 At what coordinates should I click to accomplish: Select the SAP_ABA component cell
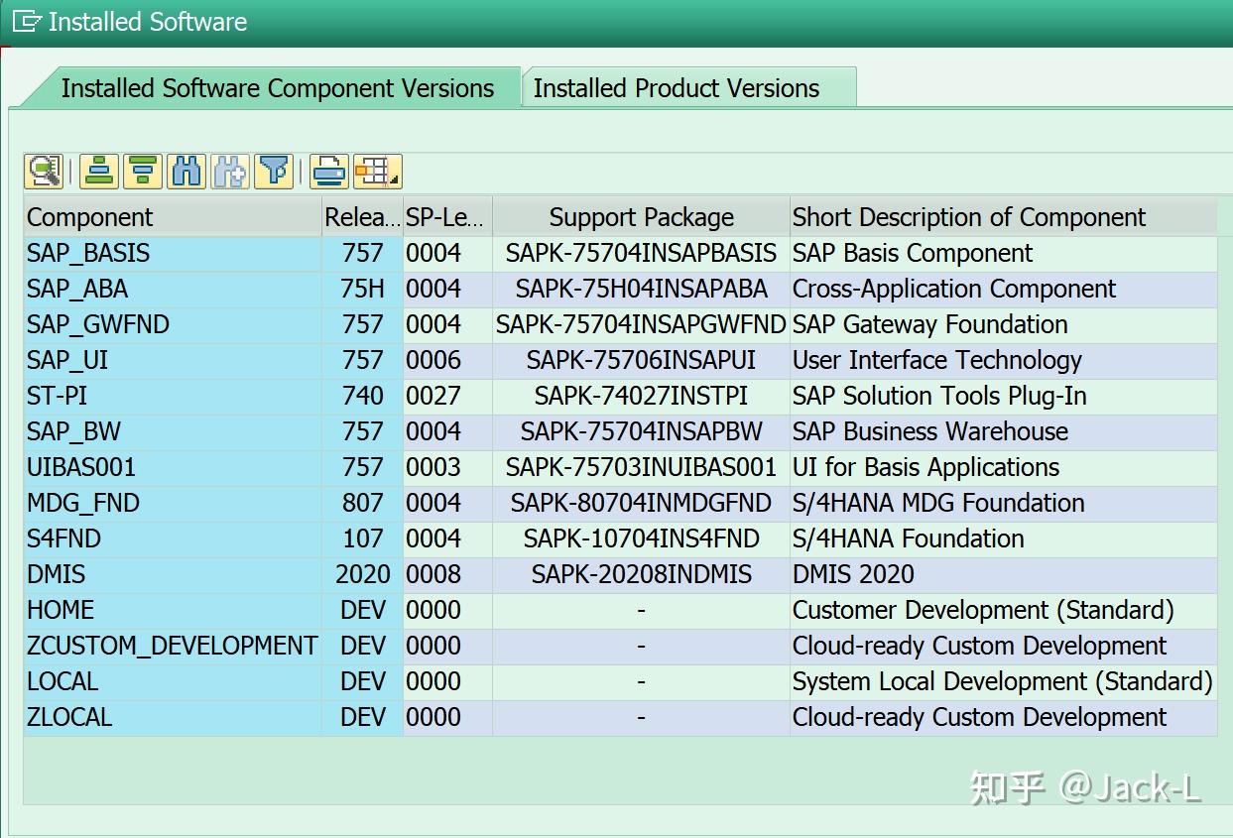coord(173,289)
